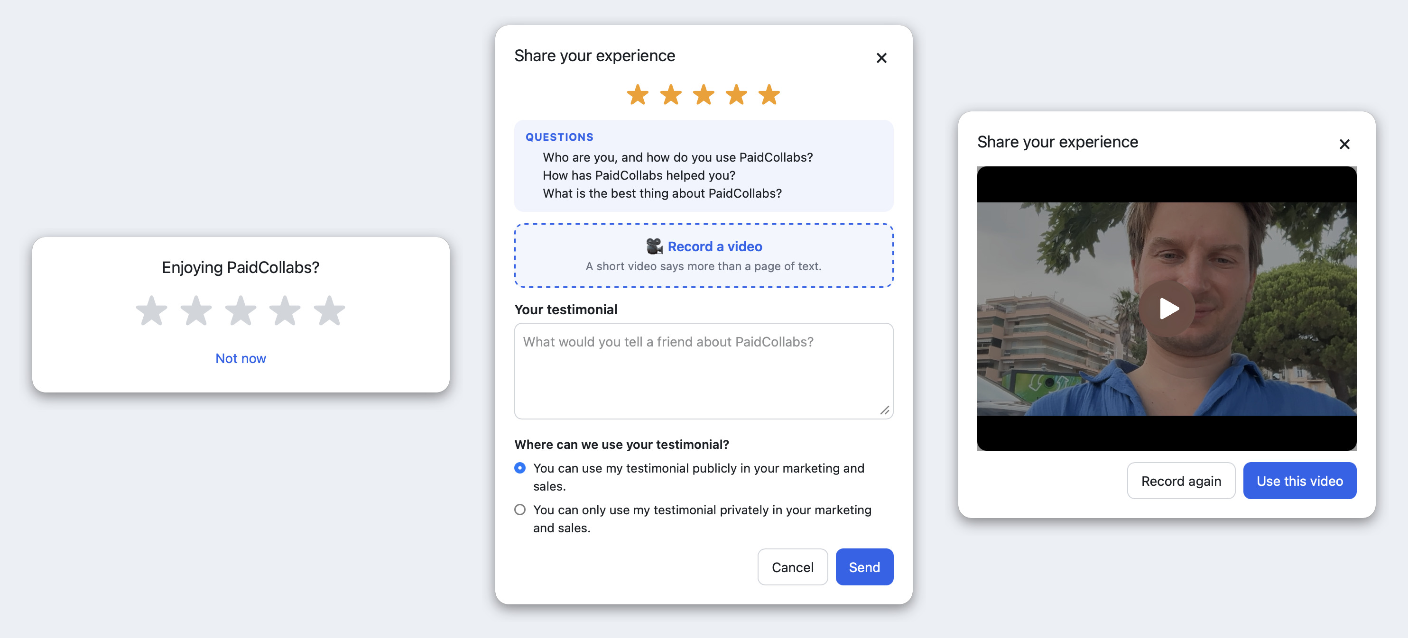Screen dimensions: 1408x638
Task: Click question 'How has PaidCollabs helped you?'
Action: coord(639,175)
